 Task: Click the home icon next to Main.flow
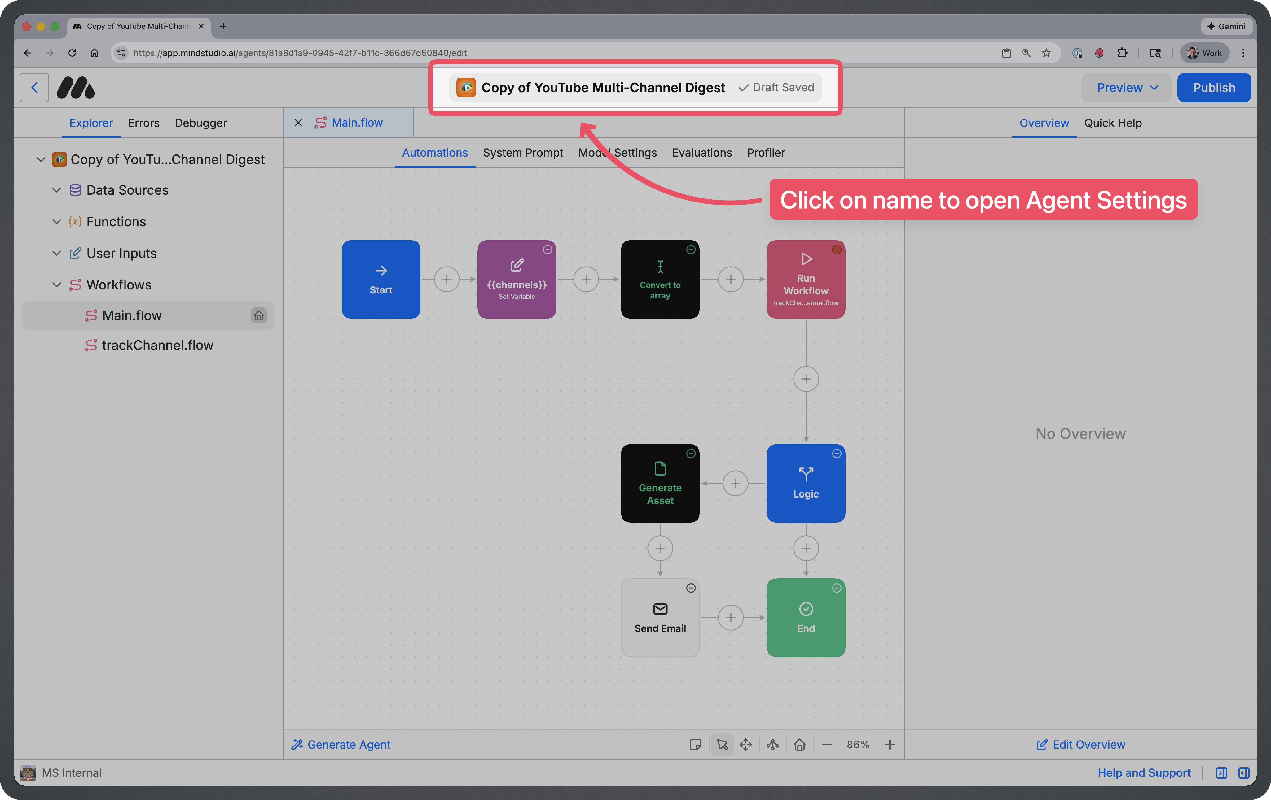(259, 315)
